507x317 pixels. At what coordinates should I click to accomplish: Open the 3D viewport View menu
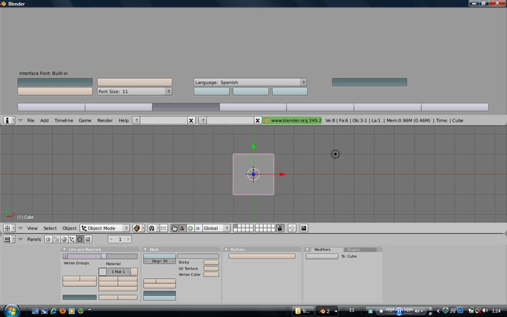(x=32, y=228)
